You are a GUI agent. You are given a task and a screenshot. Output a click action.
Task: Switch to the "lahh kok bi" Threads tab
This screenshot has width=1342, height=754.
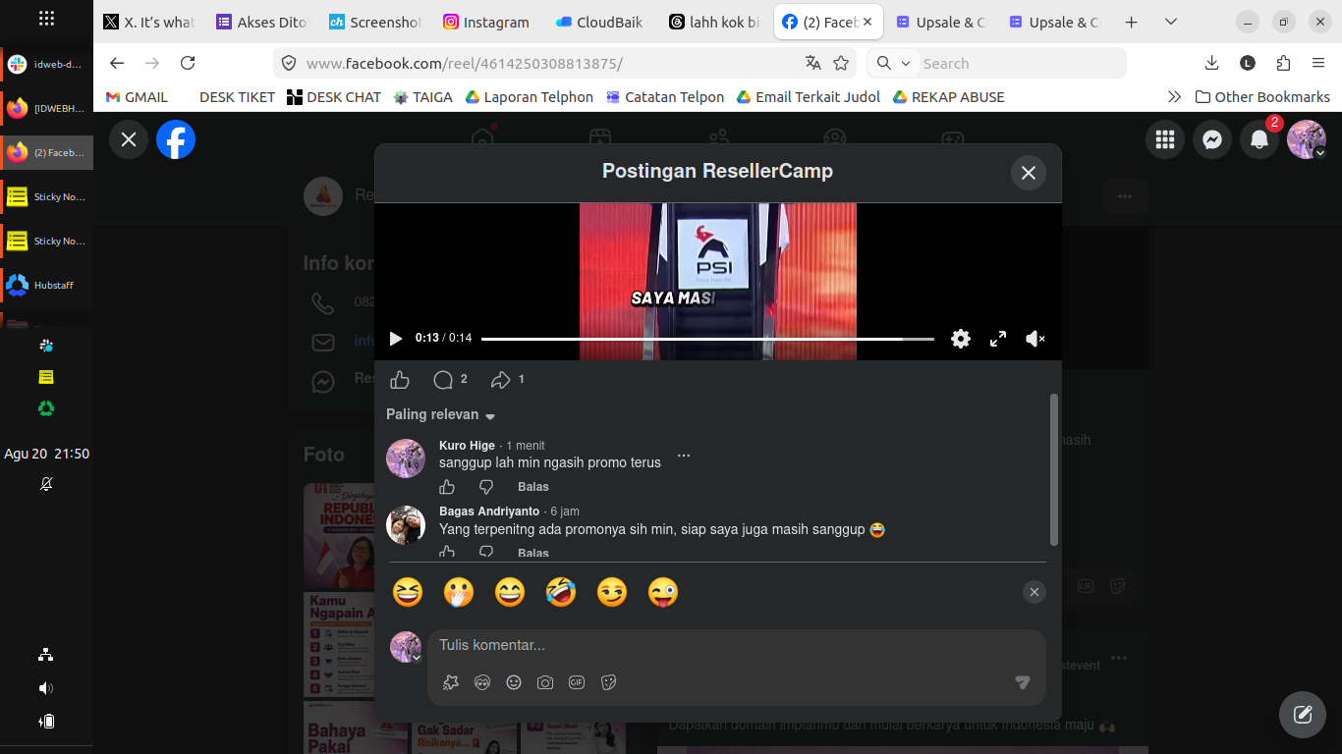713,22
